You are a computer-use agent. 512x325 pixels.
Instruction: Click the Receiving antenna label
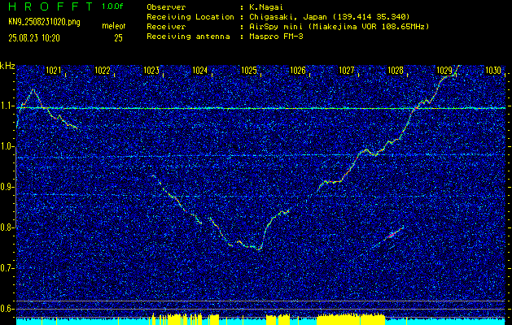188,37
